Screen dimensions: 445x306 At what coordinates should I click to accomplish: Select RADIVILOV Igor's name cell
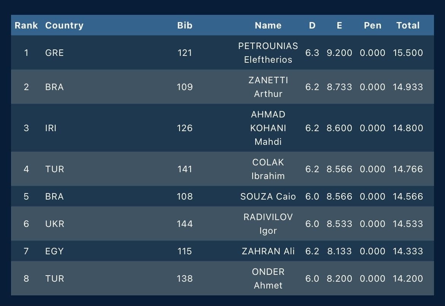(x=268, y=224)
